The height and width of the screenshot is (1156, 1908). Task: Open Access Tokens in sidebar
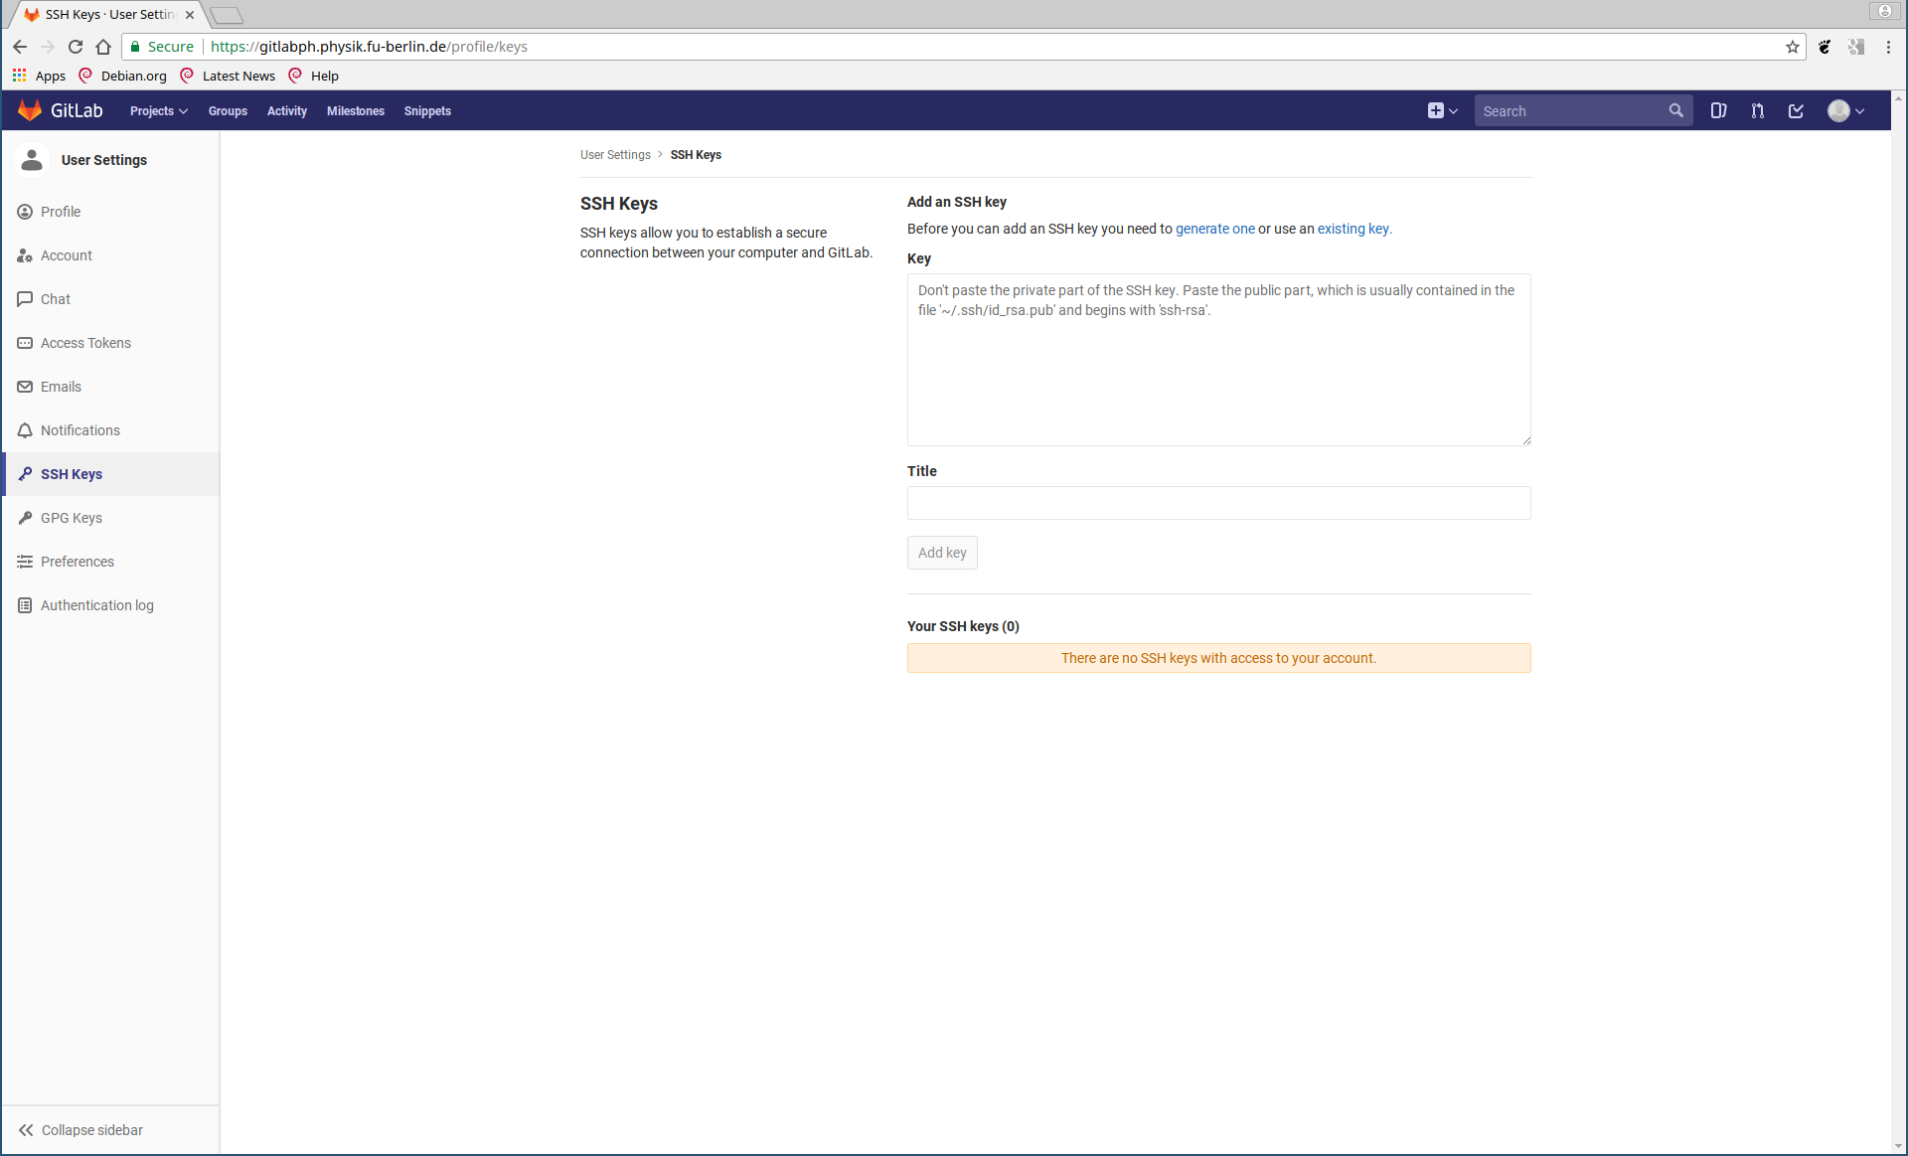(85, 343)
